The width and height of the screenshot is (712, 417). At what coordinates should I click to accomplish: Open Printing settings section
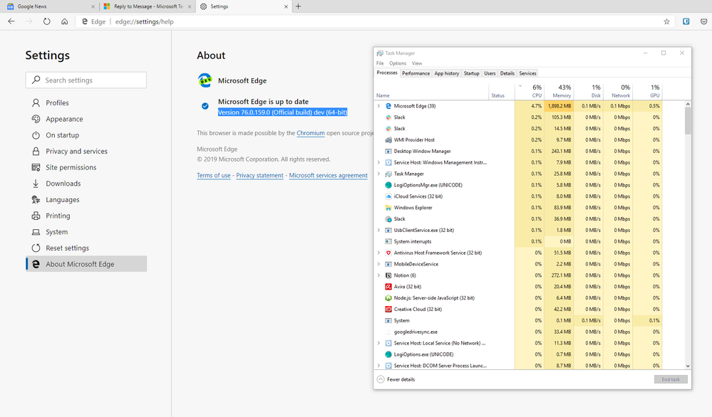(x=86, y=216)
